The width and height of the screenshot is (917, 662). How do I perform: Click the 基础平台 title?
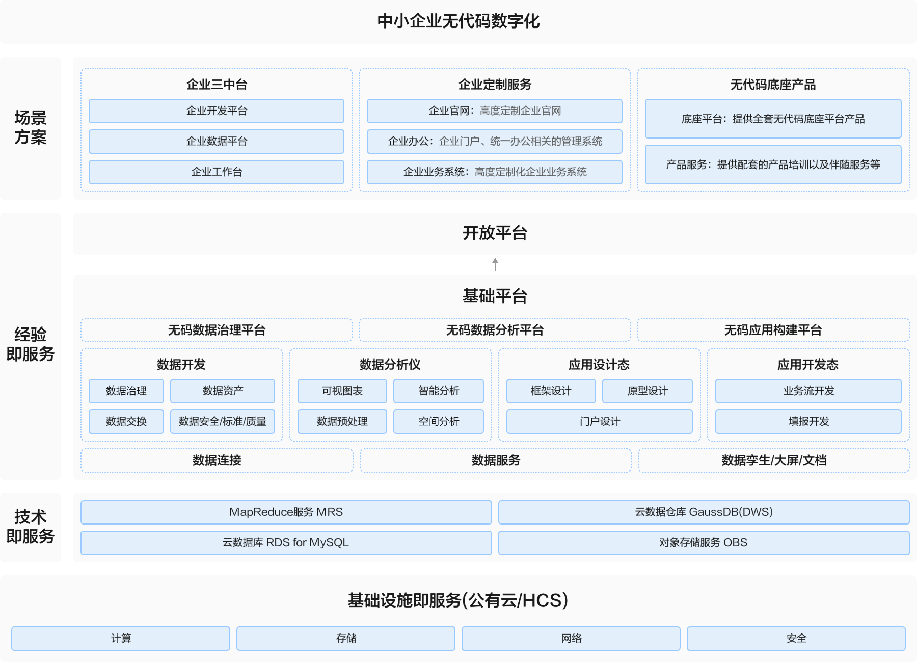pyautogui.click(x=495, y=296)
